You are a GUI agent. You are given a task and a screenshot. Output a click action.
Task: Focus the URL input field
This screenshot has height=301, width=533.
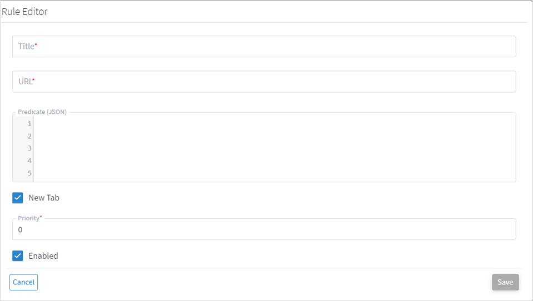coord(264,82)
